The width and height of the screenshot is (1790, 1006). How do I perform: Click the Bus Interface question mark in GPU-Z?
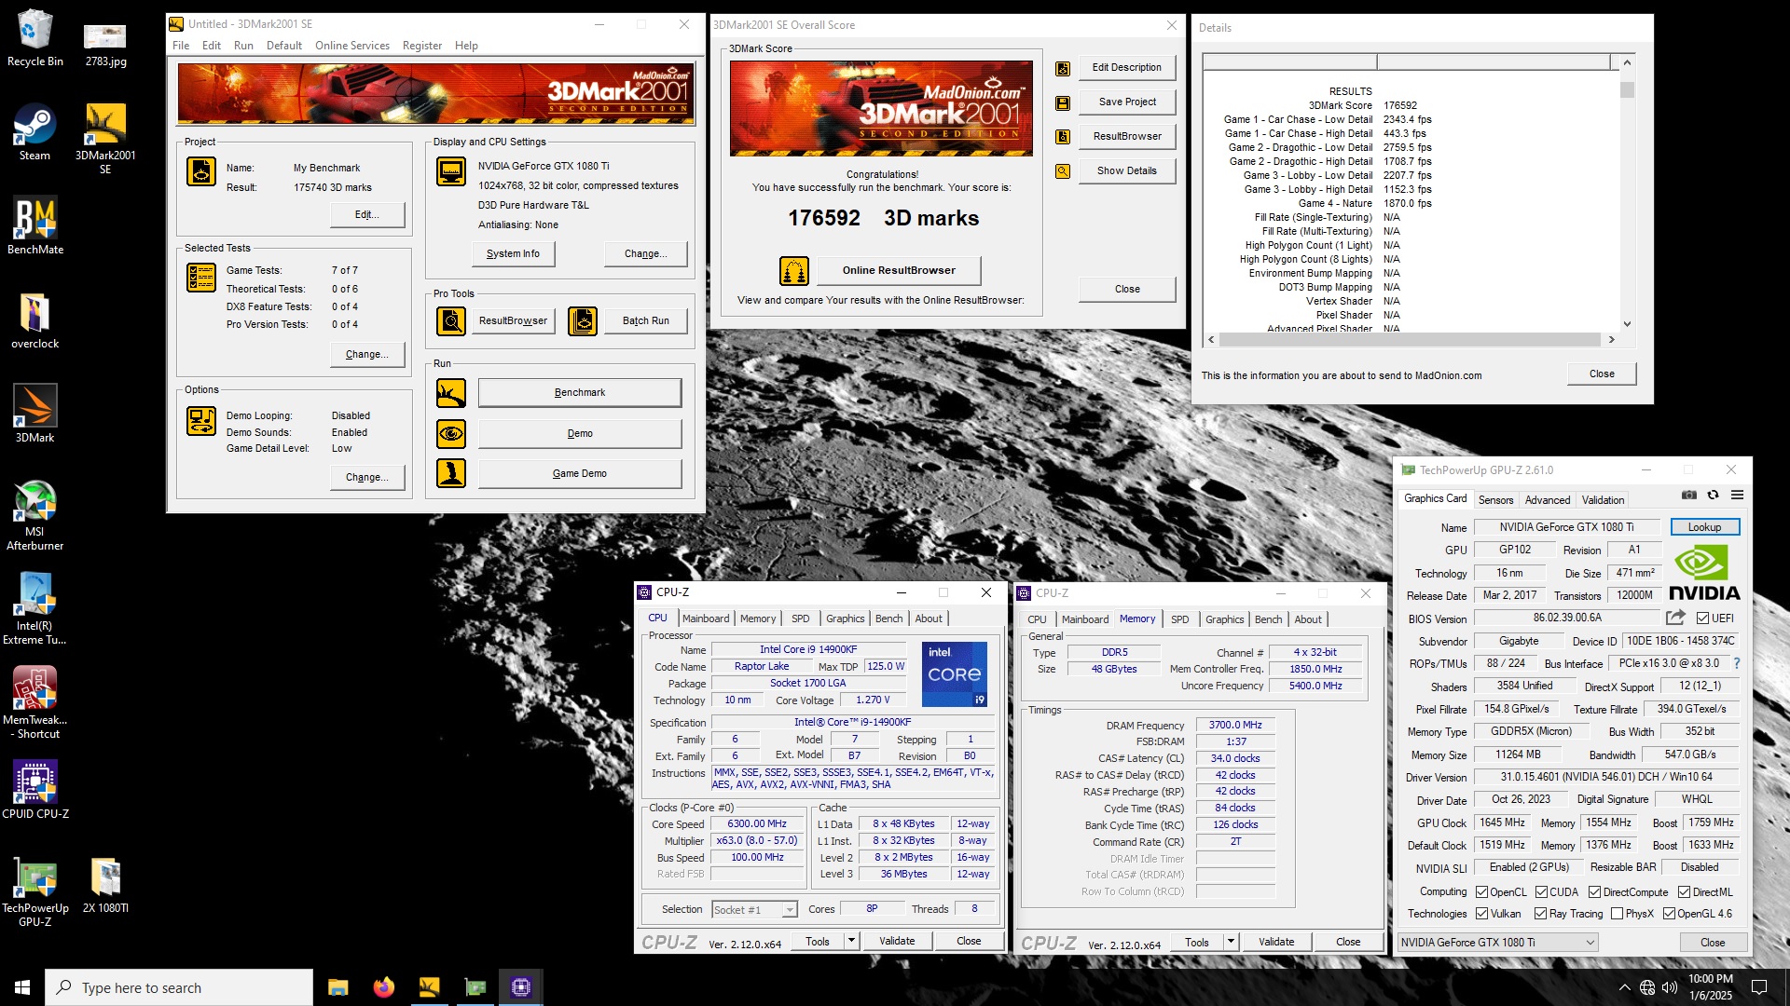coord(1737,663)
